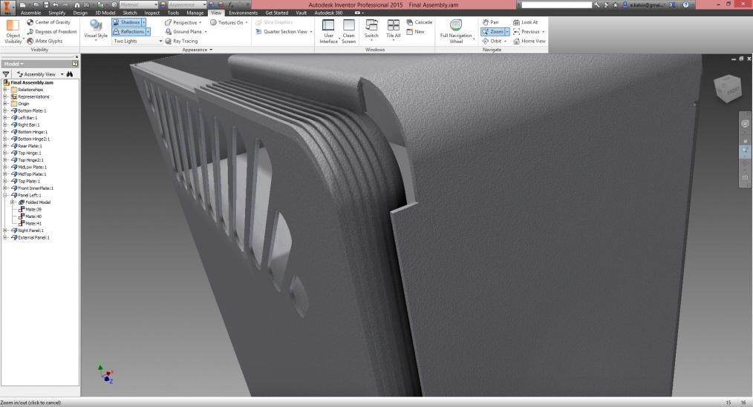Screen dimensions: 753x407
Task: Click the filter icon in Model browser
Action: point(6,74)
